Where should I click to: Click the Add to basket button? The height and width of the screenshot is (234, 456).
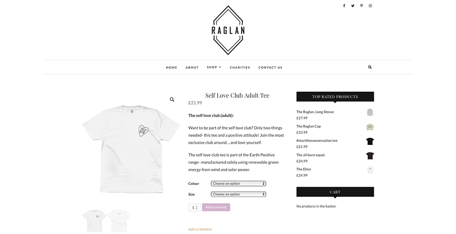216,207
